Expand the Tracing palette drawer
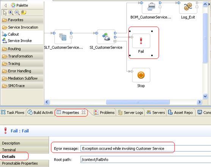This screenshot has height=167, width=211. tap(22, 63)
